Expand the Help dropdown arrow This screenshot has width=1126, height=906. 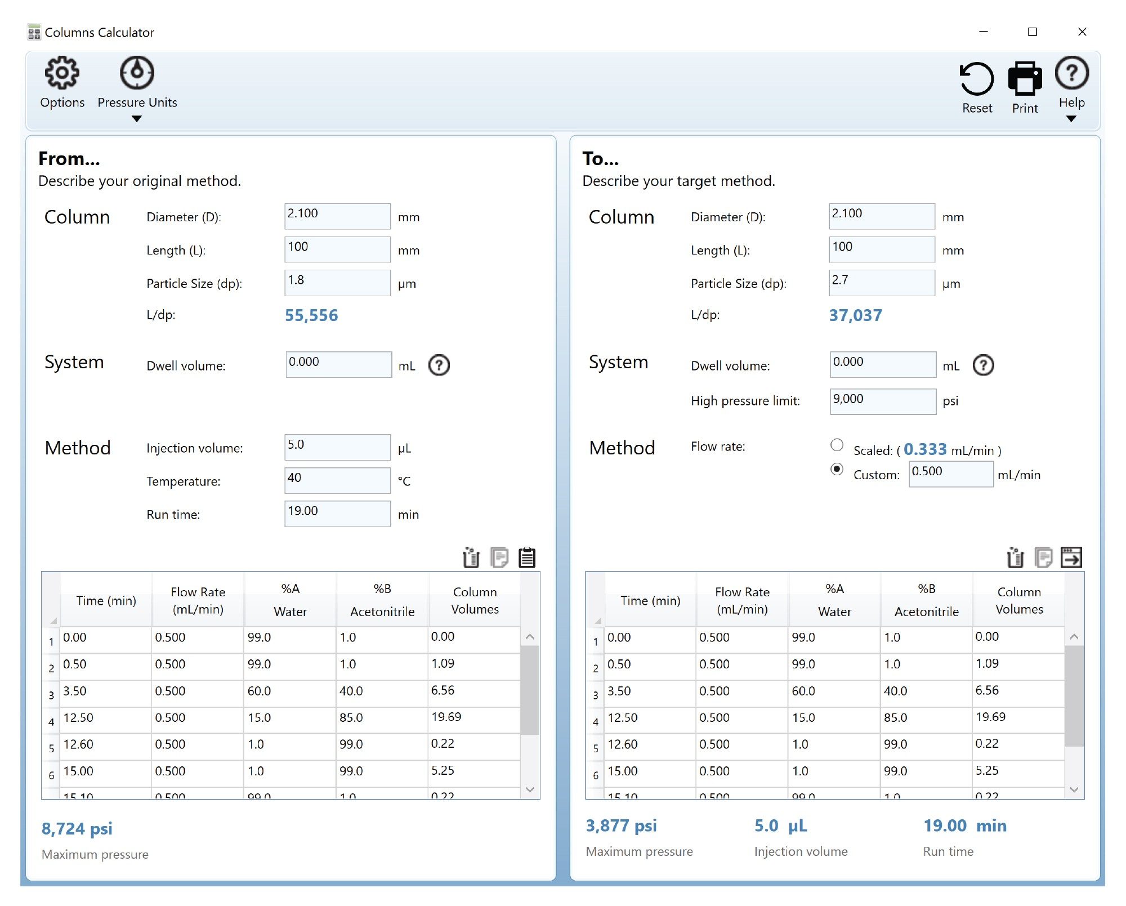pyautogui.click(x=1071, y=119)
